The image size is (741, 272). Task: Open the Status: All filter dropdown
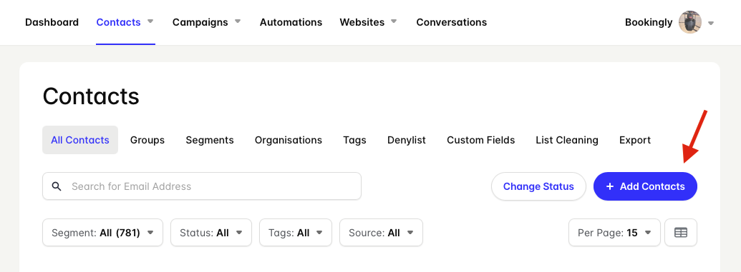[210, 233]
